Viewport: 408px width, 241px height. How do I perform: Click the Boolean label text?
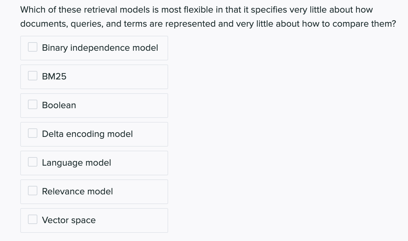pos(59,105)
